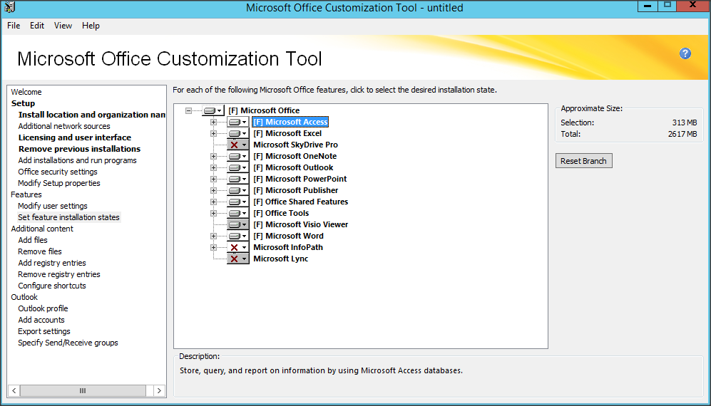The height and width of the screenshot is (406, 711).
Task: Select Office security settings in sidebar
Action: (58, 172)
